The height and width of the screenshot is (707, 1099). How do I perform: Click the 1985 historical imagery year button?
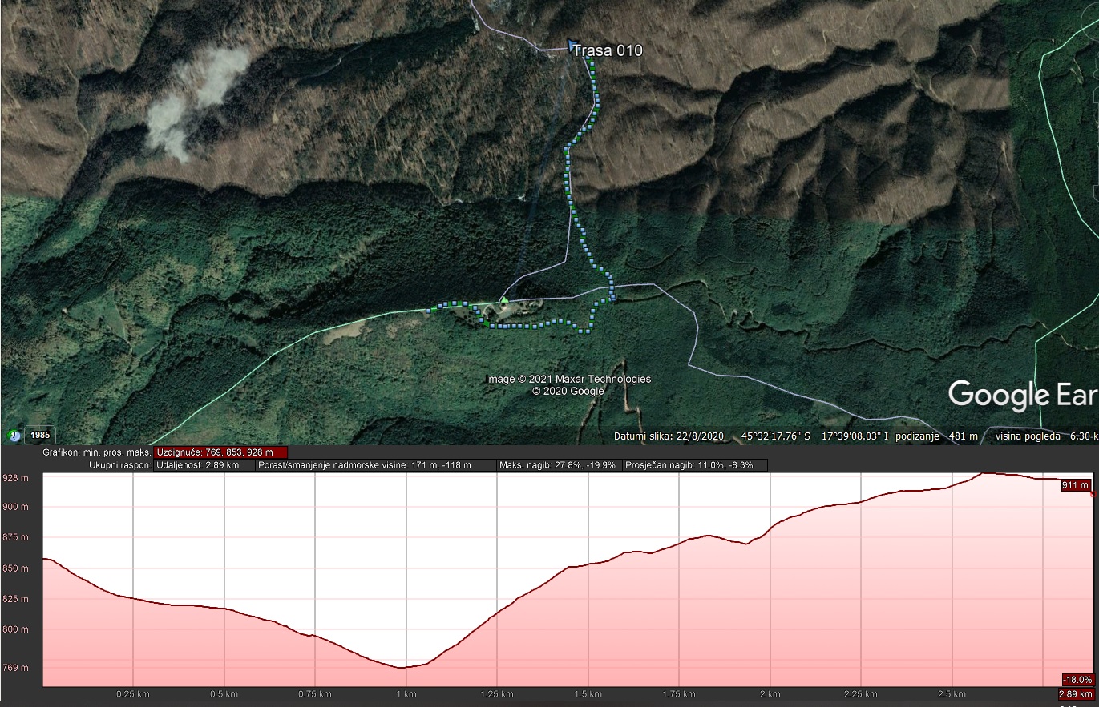[38, 436]
